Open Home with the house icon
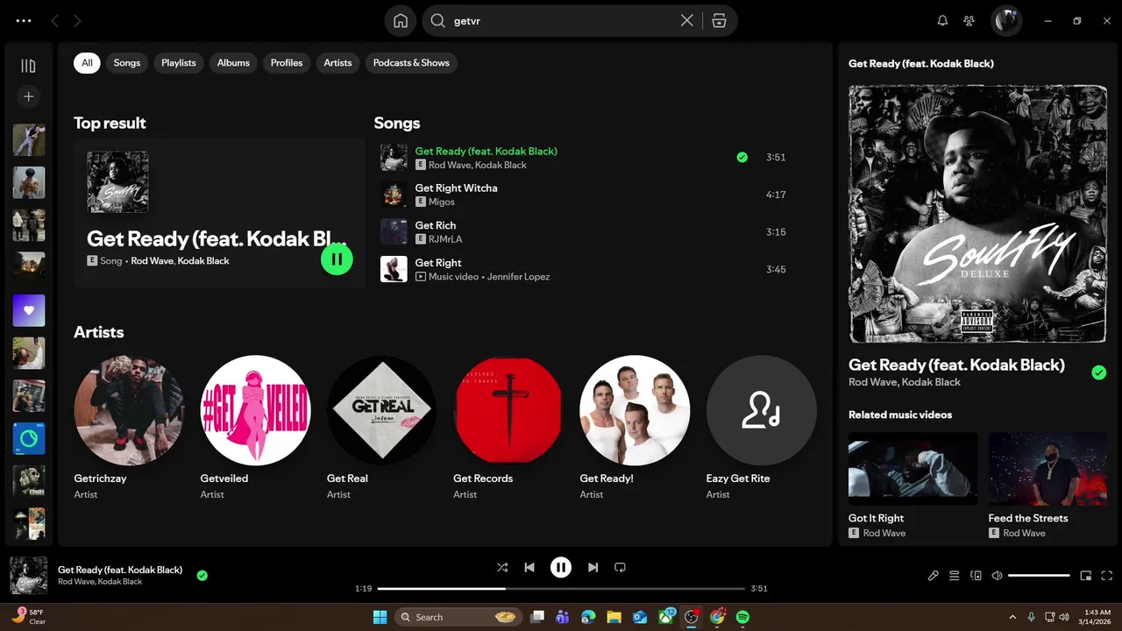The image size is (1122, 631). [x=401, y=21]
